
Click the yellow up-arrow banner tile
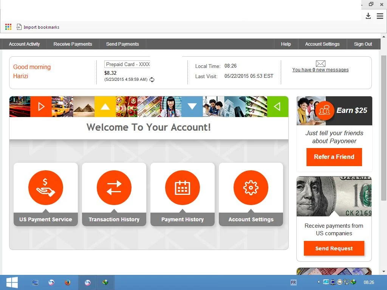pos(105,106)
